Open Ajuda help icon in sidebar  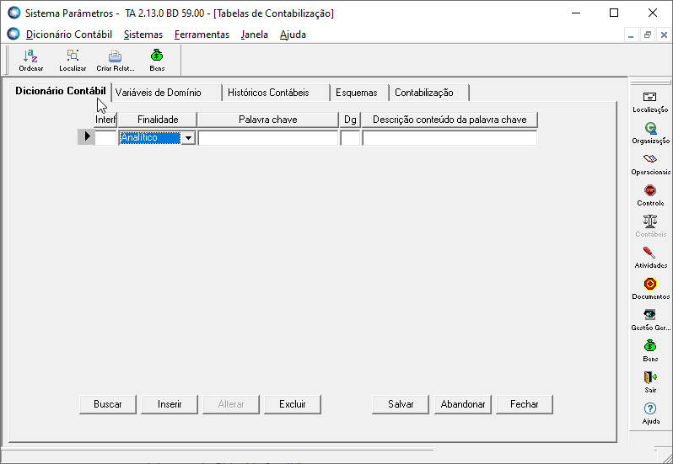[x=650, y=413]
